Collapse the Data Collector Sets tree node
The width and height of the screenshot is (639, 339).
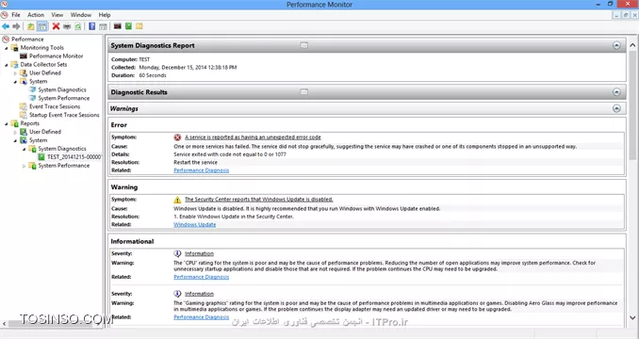(7, 65)
